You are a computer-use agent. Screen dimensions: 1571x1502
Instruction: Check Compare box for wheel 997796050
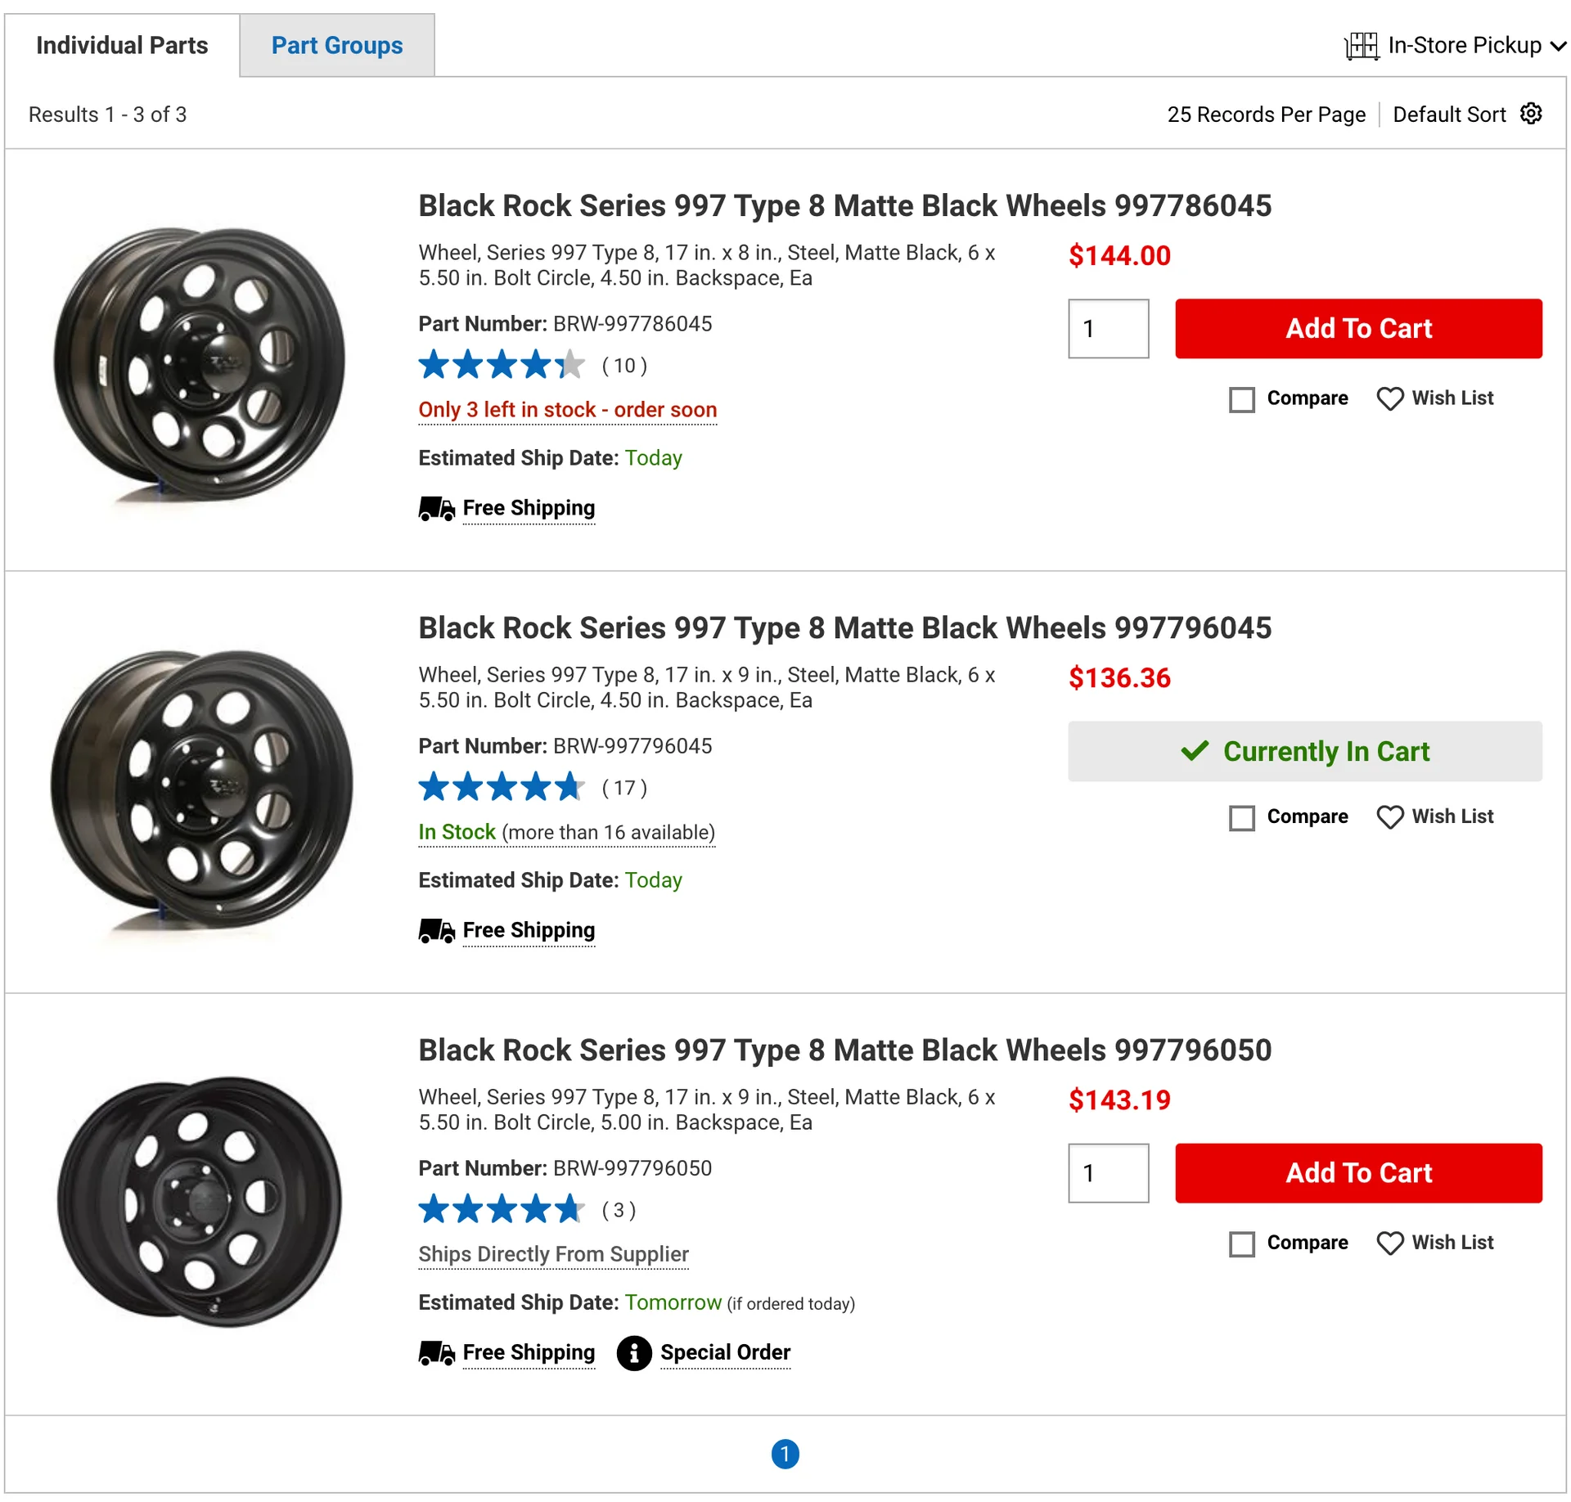(1241, 1243)
